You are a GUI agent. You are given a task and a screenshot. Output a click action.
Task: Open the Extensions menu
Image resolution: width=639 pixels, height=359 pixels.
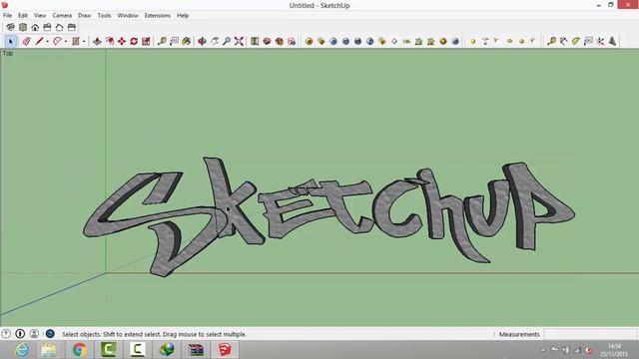click(158, 16)
